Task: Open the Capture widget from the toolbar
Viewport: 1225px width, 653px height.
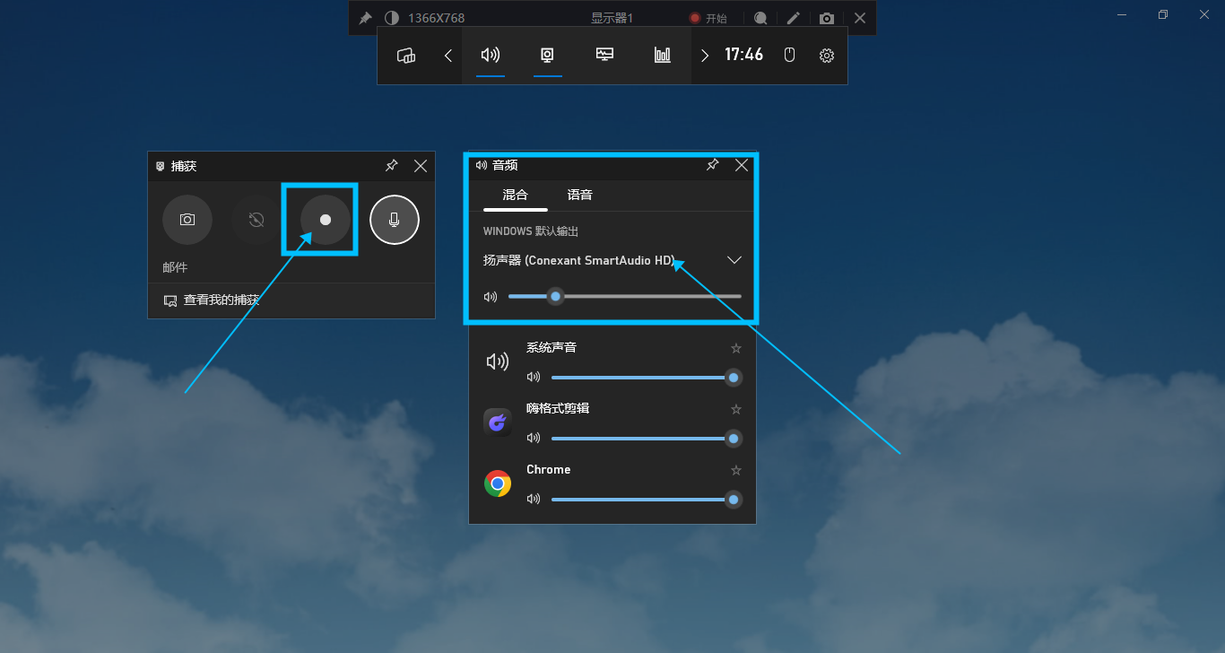Action: point(547,55)
